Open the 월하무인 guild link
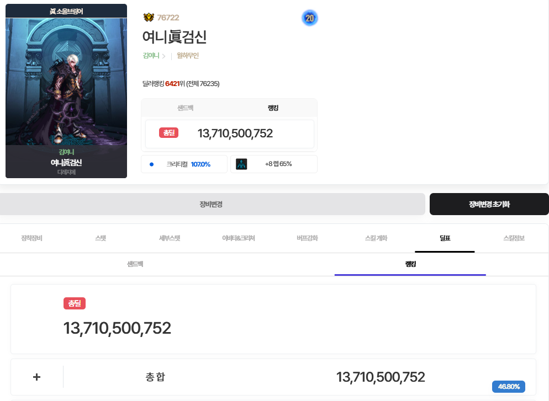Screen dimensions: 549x401 188,56
